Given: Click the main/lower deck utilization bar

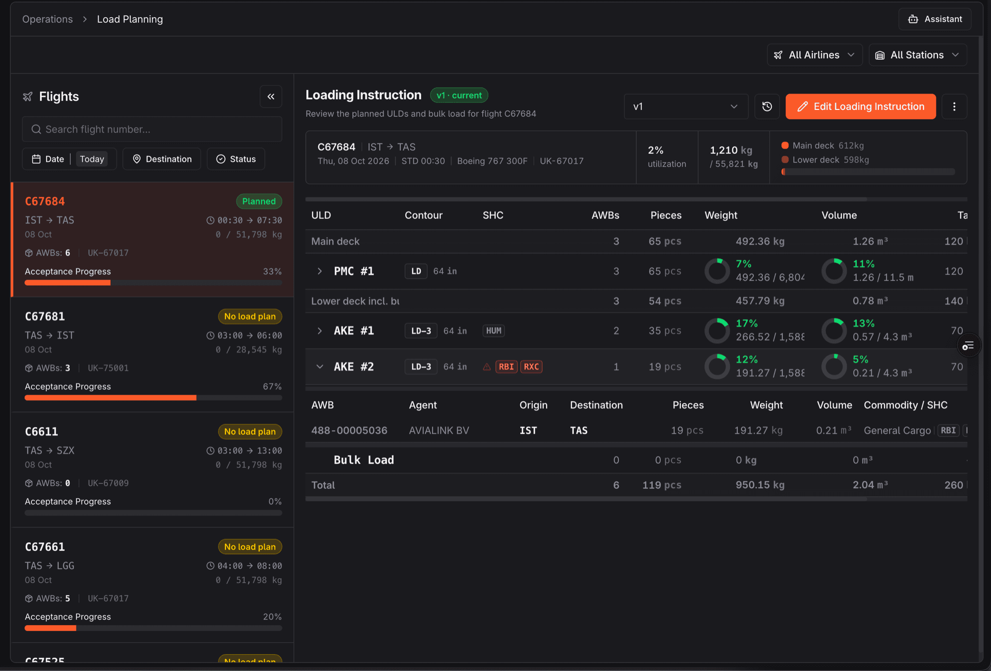Looking at the screenshot, I should tap(868, 172).
